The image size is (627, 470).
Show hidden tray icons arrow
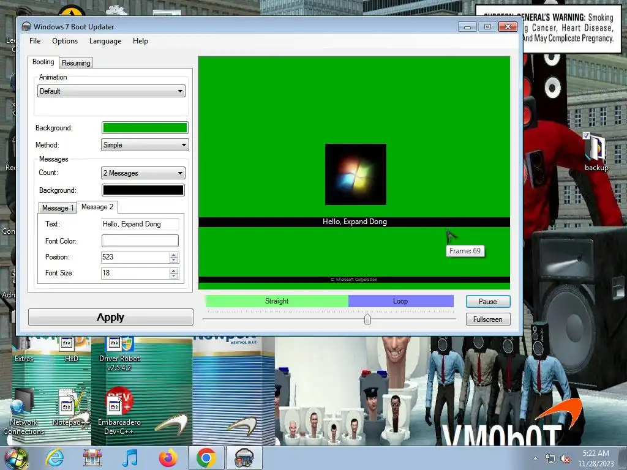point(535,459)
